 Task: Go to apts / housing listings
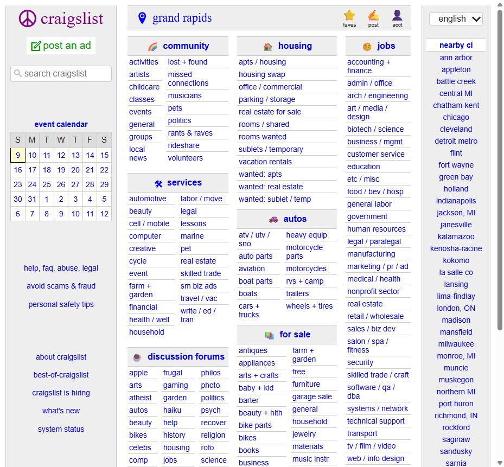click(x=262, y=62)
